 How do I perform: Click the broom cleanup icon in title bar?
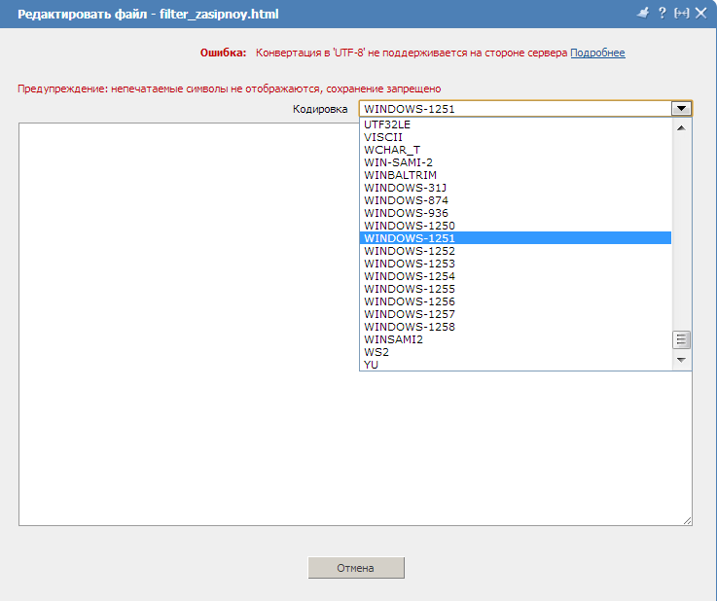tap(642, 13)
